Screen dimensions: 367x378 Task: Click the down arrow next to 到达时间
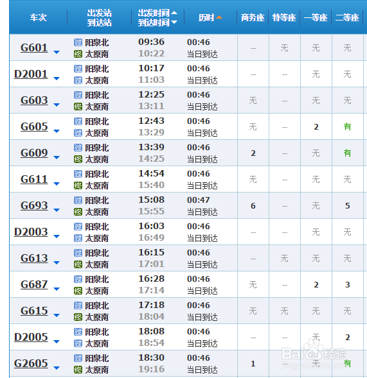point(174,22)
